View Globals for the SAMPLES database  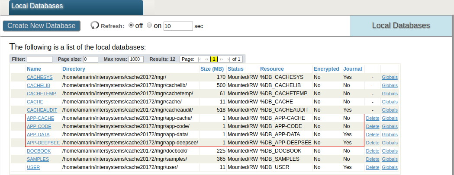coord(390,159)
